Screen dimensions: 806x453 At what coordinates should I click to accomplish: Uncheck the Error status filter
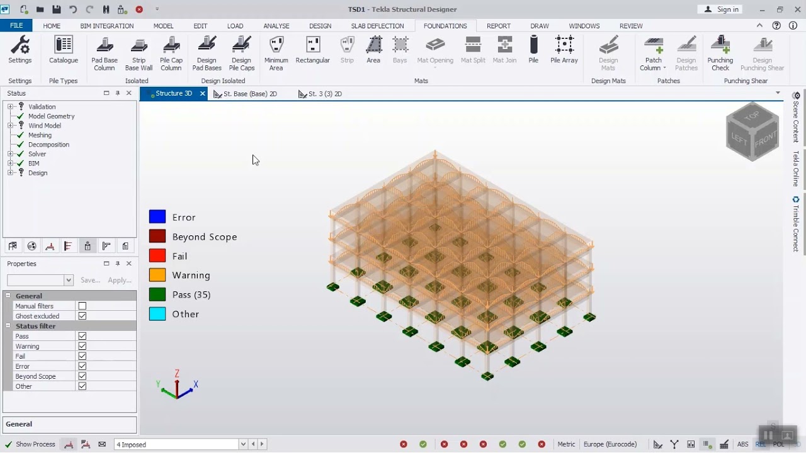[x=82, y=366]
